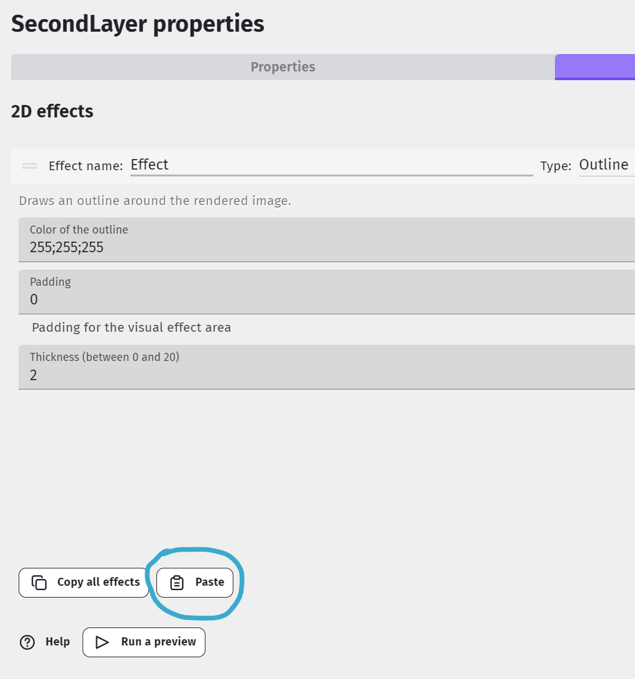The image size is (635, 679).
Task: Click the SecondLayer properties title
Action: point(138,24)
